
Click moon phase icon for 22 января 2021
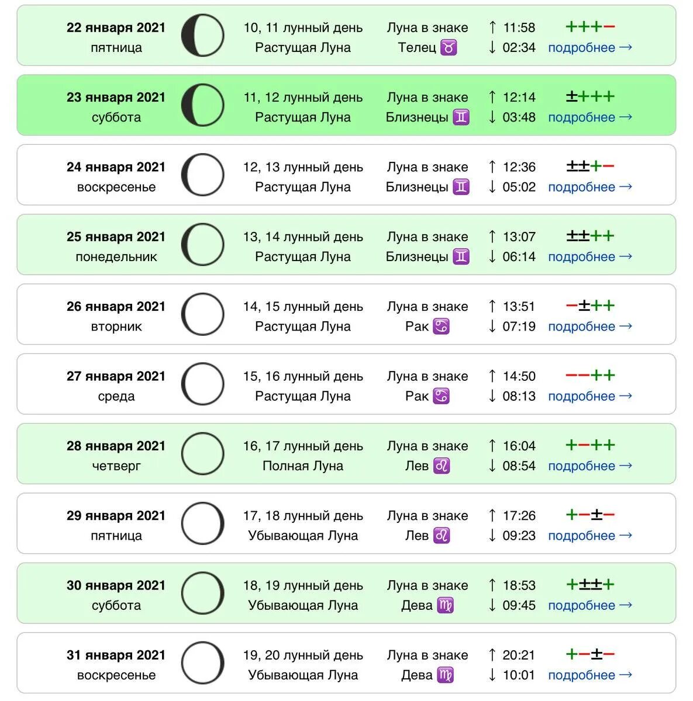point(202,36)
